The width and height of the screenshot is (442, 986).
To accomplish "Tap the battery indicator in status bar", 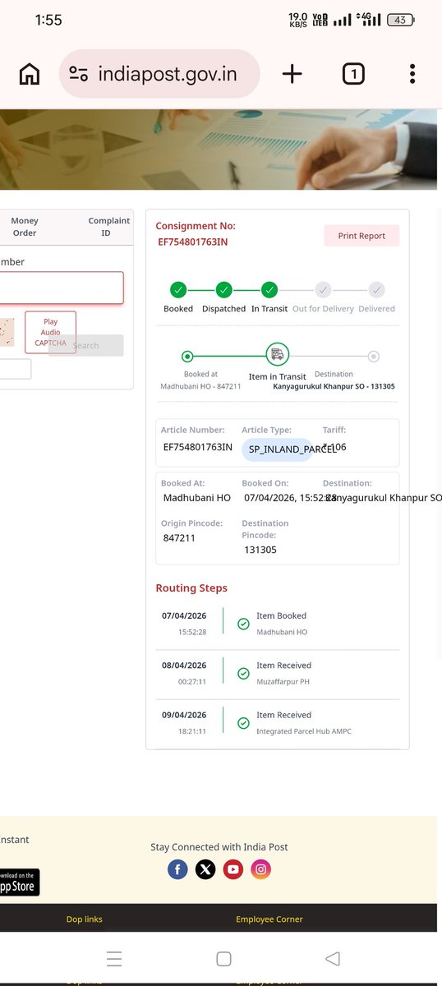I will click(400, 20).
